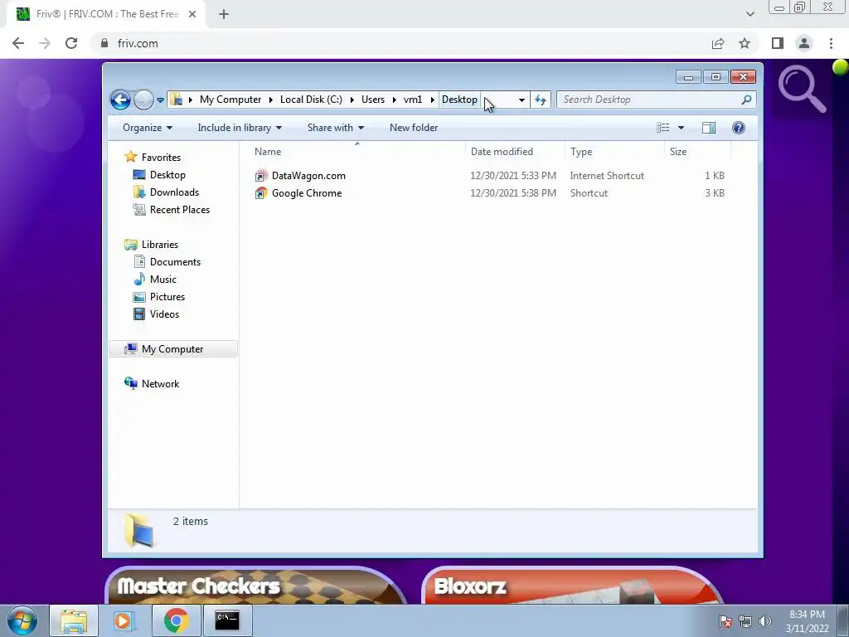
Task: Open Downloads in the navigation pane
Action: pos(174,192)
